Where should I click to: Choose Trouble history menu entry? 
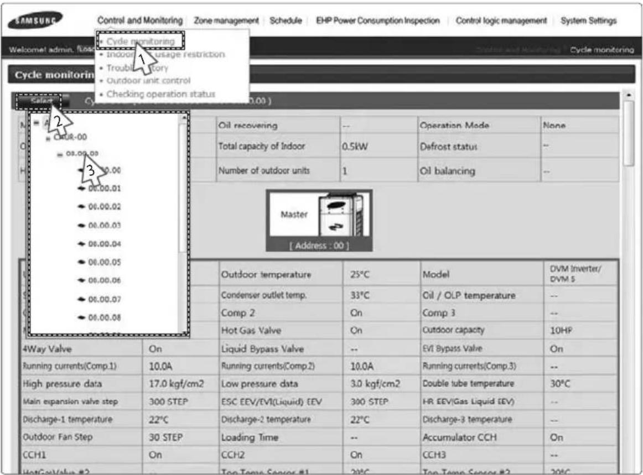pyautogui.click(x=137, y=68)
